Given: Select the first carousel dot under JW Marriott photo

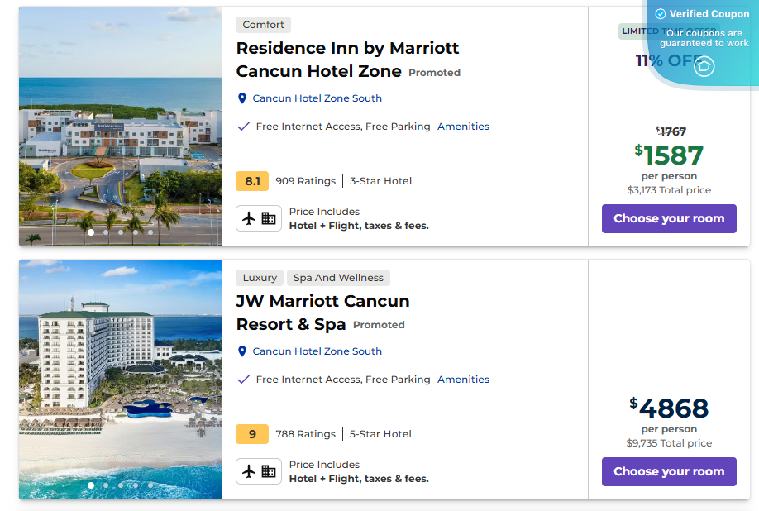Looking at the screenshot, I should point(90,485).
